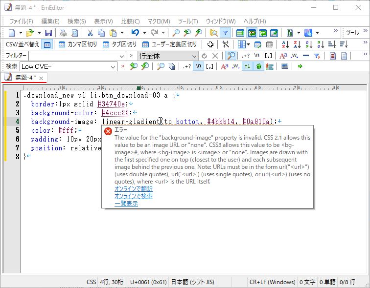Toggle CSV normal mode button
Screen dimensions: 370x288
(47, 44)
